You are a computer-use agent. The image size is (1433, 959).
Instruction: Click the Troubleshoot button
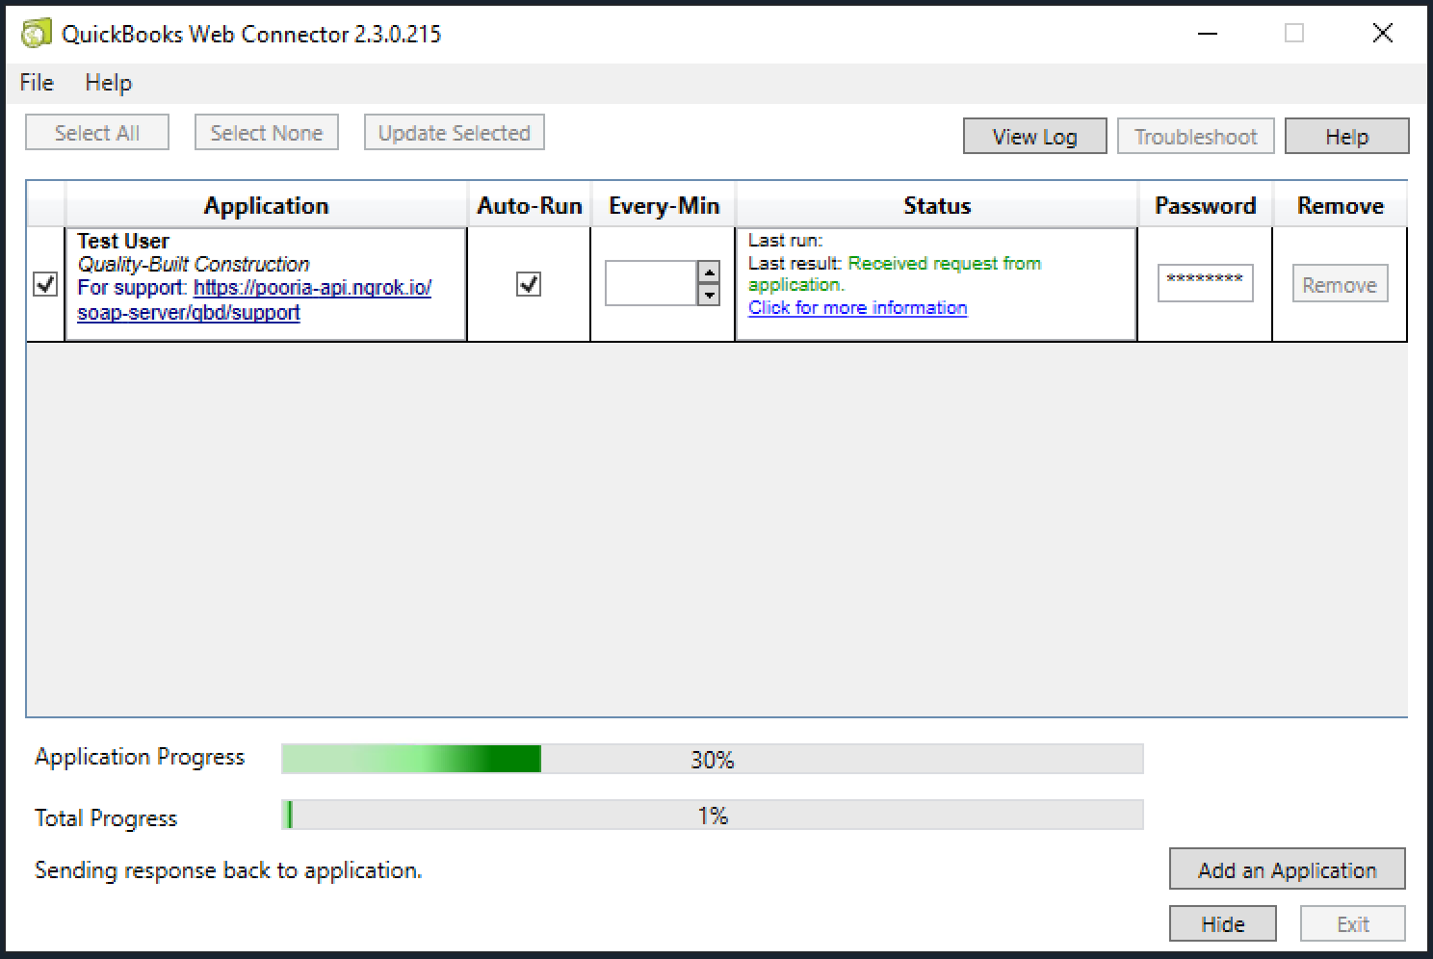coord(1195,136)
